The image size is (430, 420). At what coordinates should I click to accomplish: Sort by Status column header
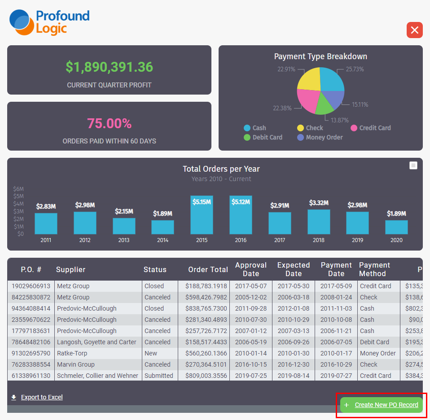coord(155,269)
